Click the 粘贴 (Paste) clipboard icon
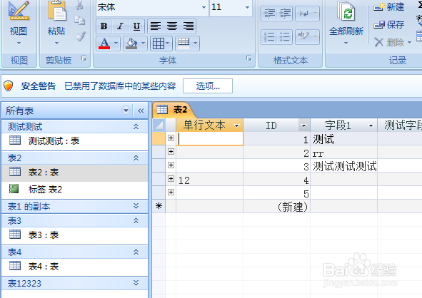Screen dimensions: 422x298 point(57,11)
